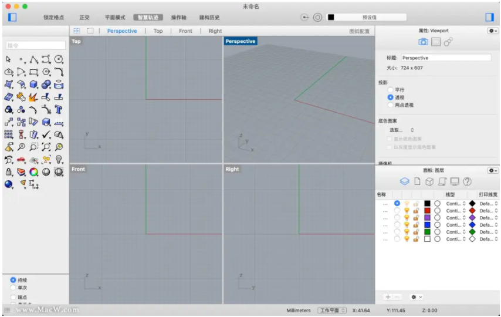The image size is (501, 317).
Task: Change the purple layer color swatch
Action: 427,218
